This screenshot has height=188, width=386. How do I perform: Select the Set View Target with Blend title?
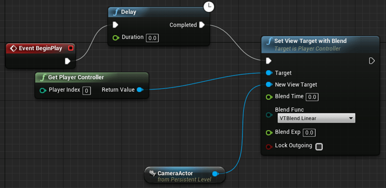point(311,41)
